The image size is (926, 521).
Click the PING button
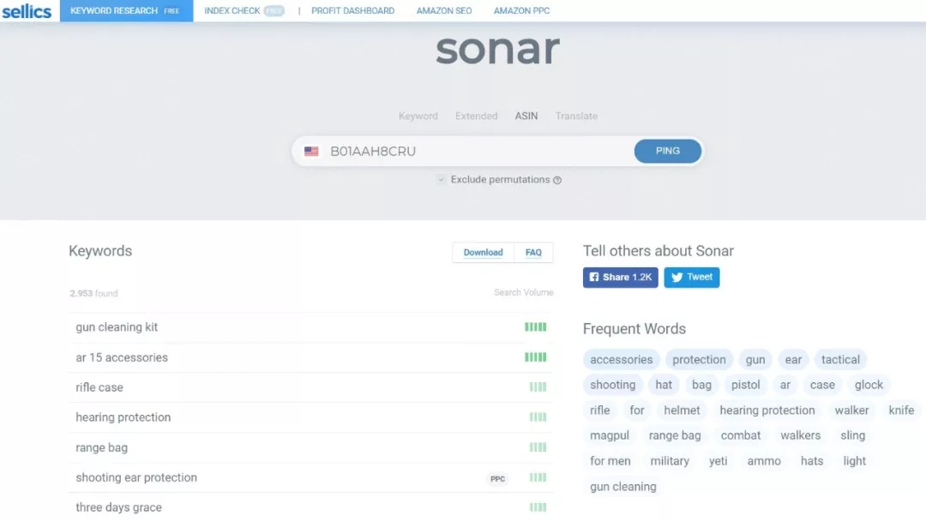click(668, 151)
